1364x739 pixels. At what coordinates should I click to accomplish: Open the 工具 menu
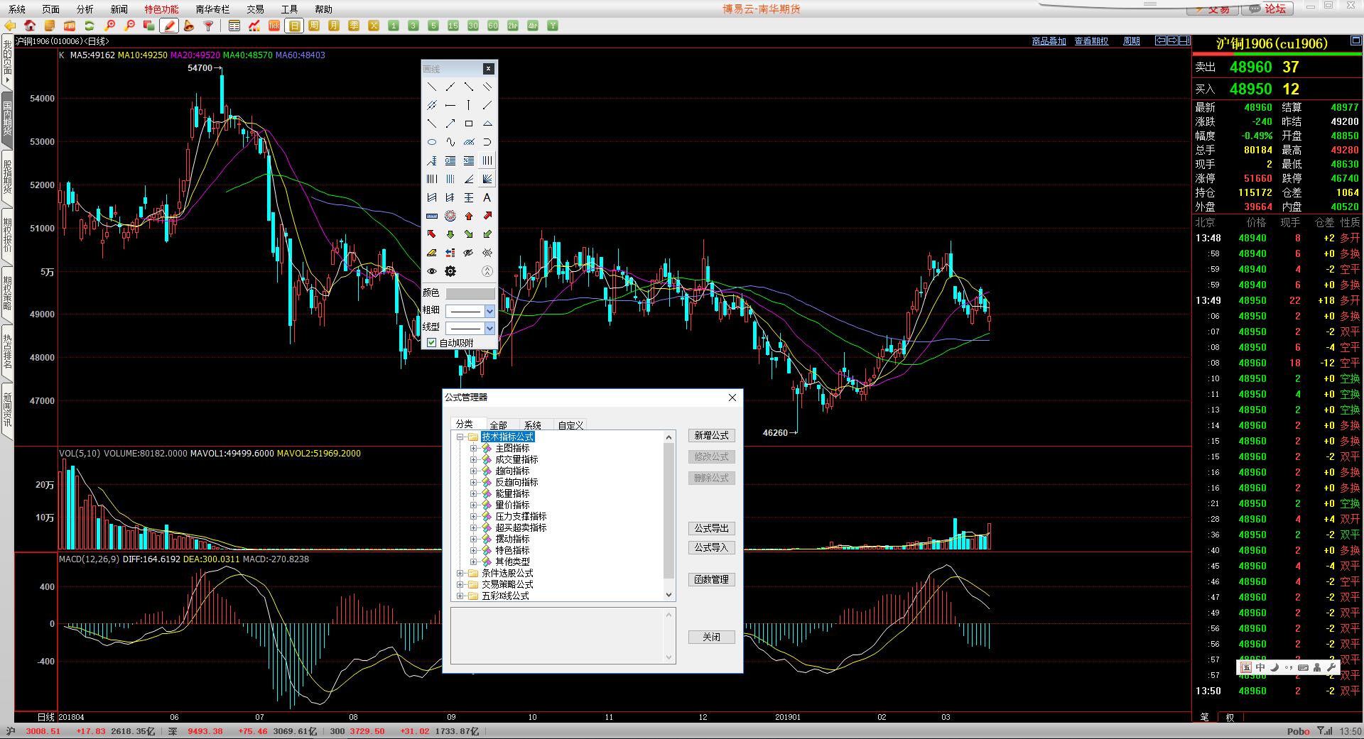click(289, 9)
